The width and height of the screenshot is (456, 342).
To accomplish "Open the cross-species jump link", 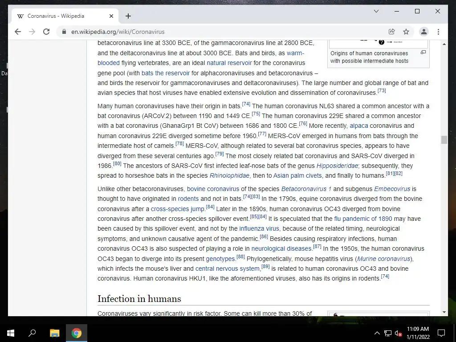I will (178, 209).
